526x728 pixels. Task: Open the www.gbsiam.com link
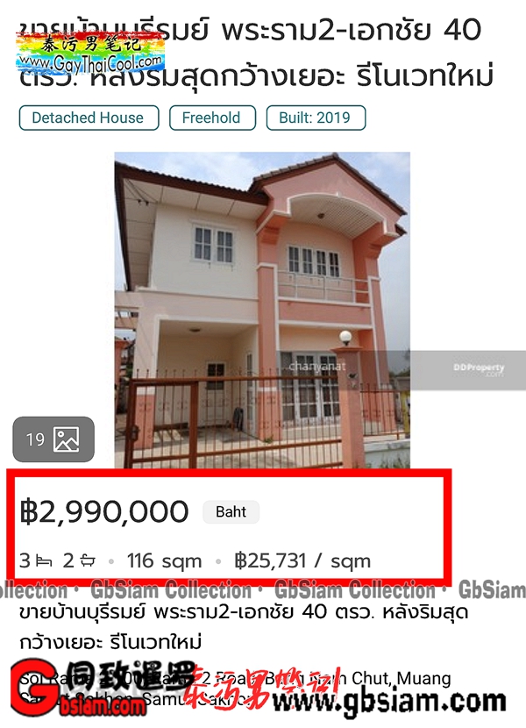click(388, 702)
